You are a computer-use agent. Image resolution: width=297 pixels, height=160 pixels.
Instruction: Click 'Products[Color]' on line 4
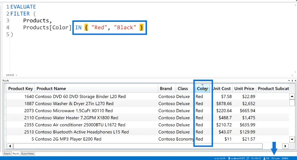click(x=47, y=27)
